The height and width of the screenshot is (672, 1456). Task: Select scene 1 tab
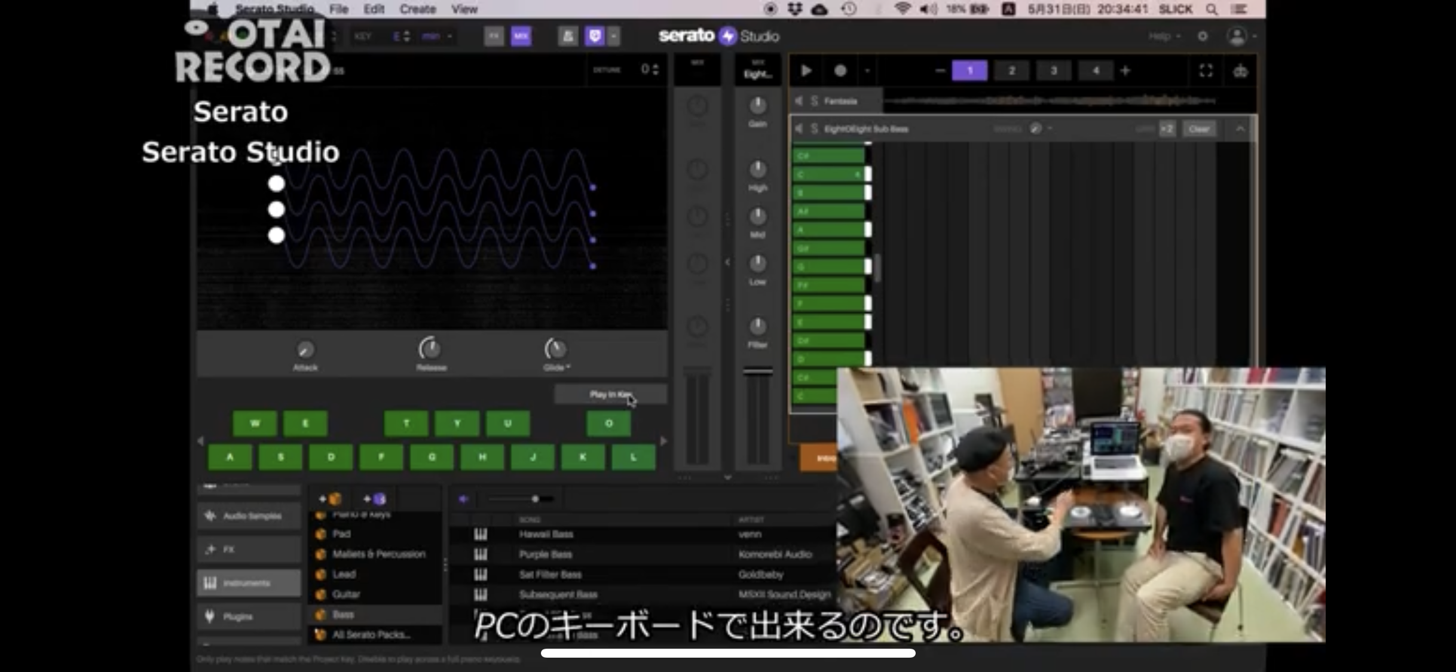[x=969, y=70]
